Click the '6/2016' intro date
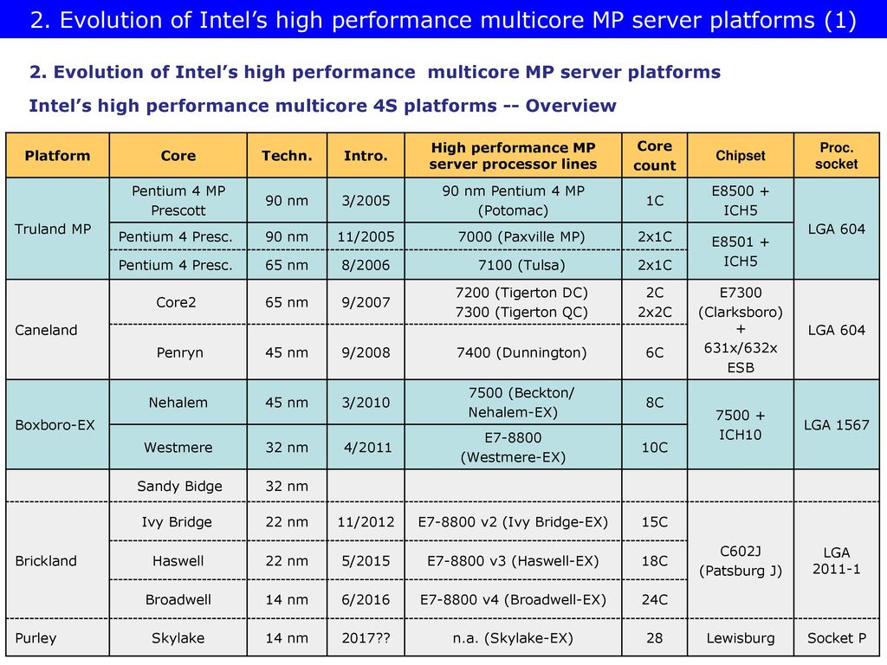887x665 pixels. pos(366,599)
